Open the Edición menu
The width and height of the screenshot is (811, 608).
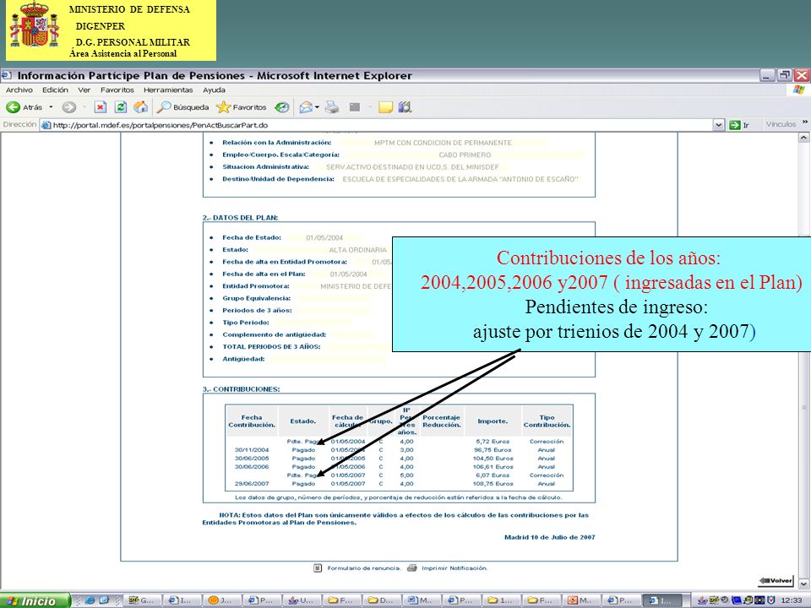pos(56,90)
